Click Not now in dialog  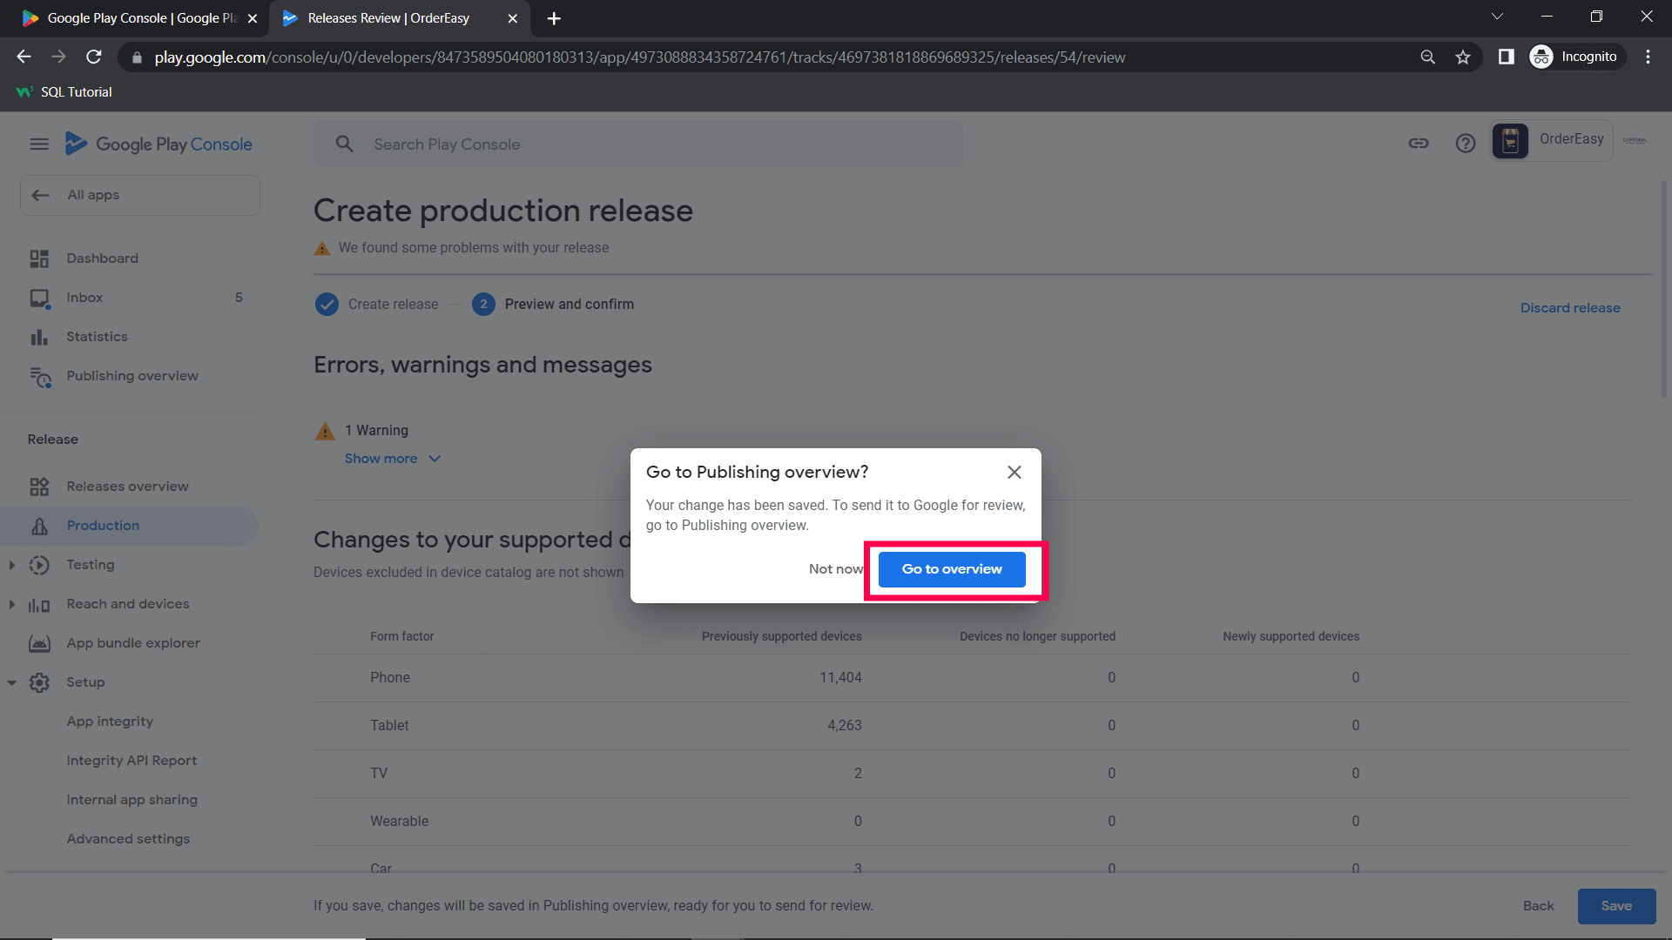834,569
